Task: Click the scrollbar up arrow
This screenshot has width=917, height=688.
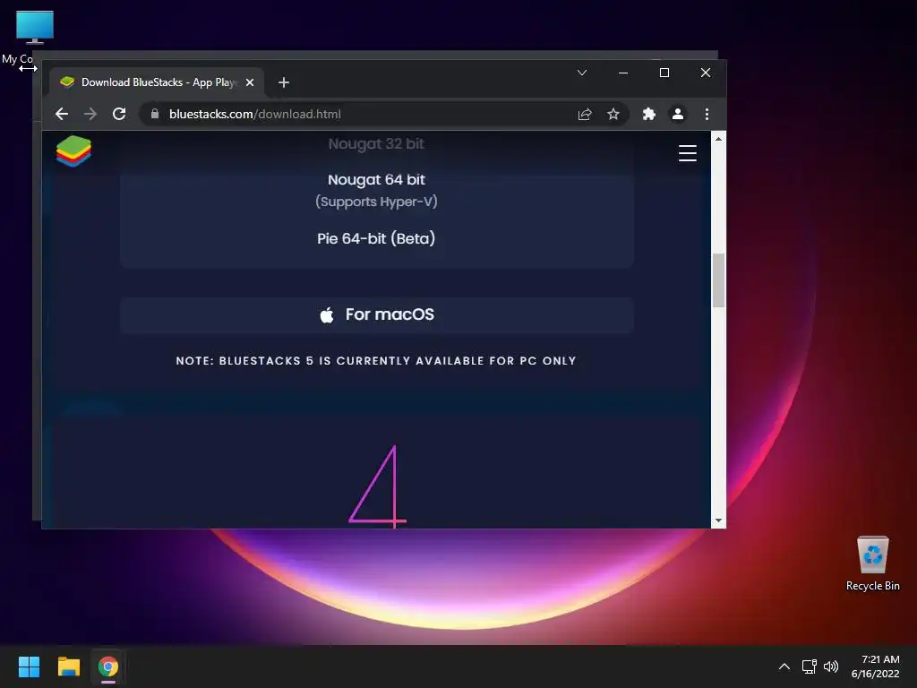Action: [x=719, y=139]
